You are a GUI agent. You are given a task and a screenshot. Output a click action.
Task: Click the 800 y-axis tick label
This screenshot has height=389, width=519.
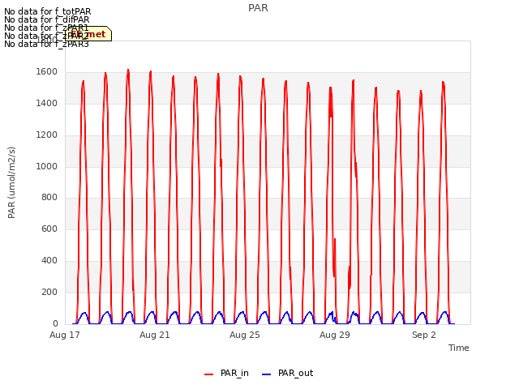click(49, 198)
